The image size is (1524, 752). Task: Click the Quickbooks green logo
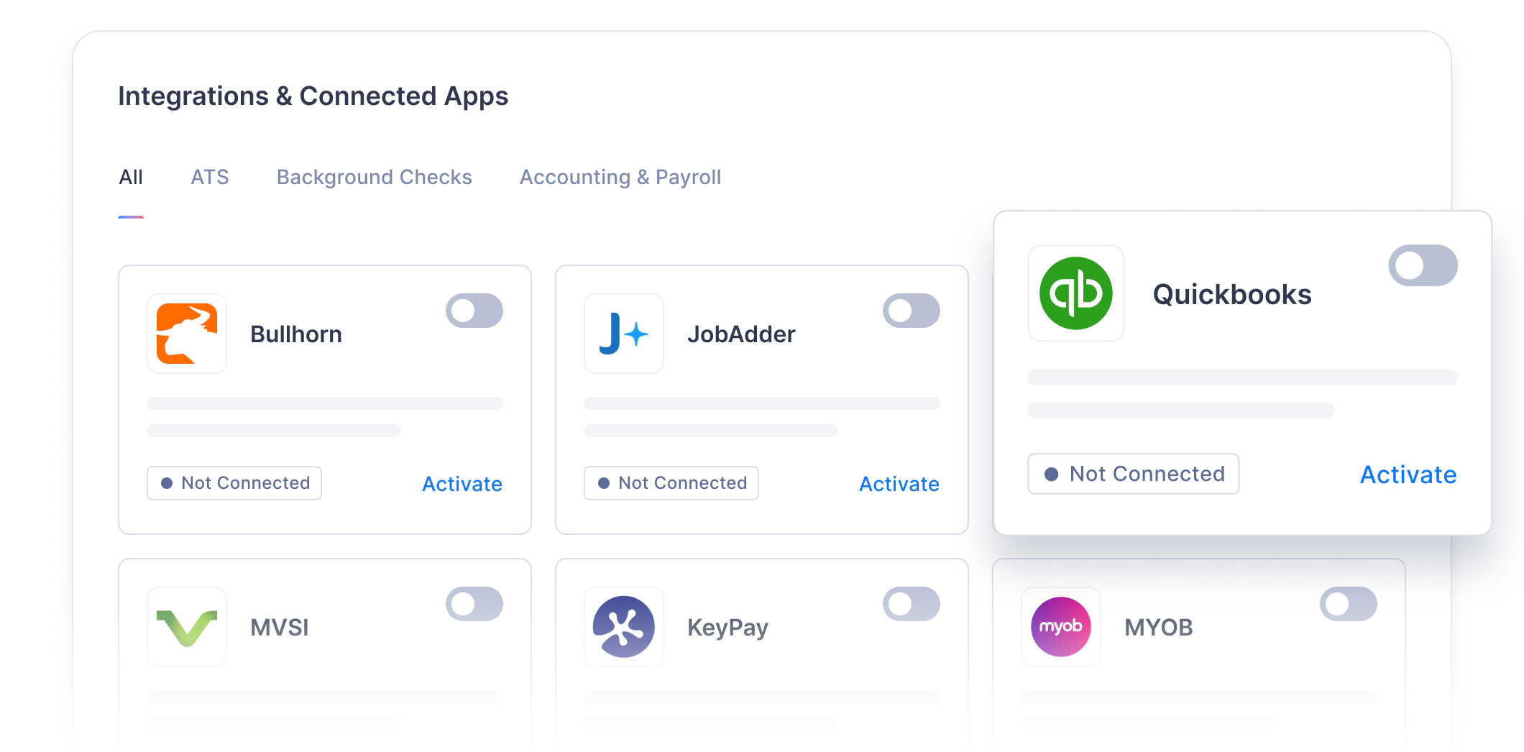1075,293
